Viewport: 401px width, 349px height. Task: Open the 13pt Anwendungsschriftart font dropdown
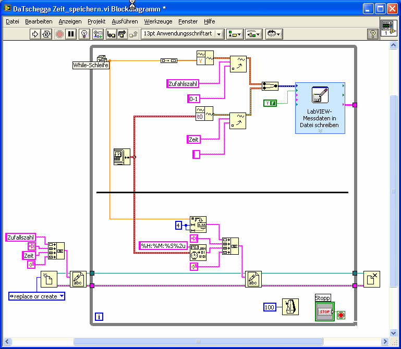pos(183,34)
